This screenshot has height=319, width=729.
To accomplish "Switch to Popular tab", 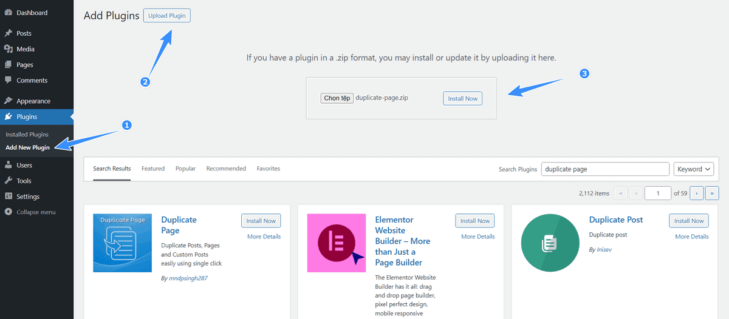I will point(185,169).
